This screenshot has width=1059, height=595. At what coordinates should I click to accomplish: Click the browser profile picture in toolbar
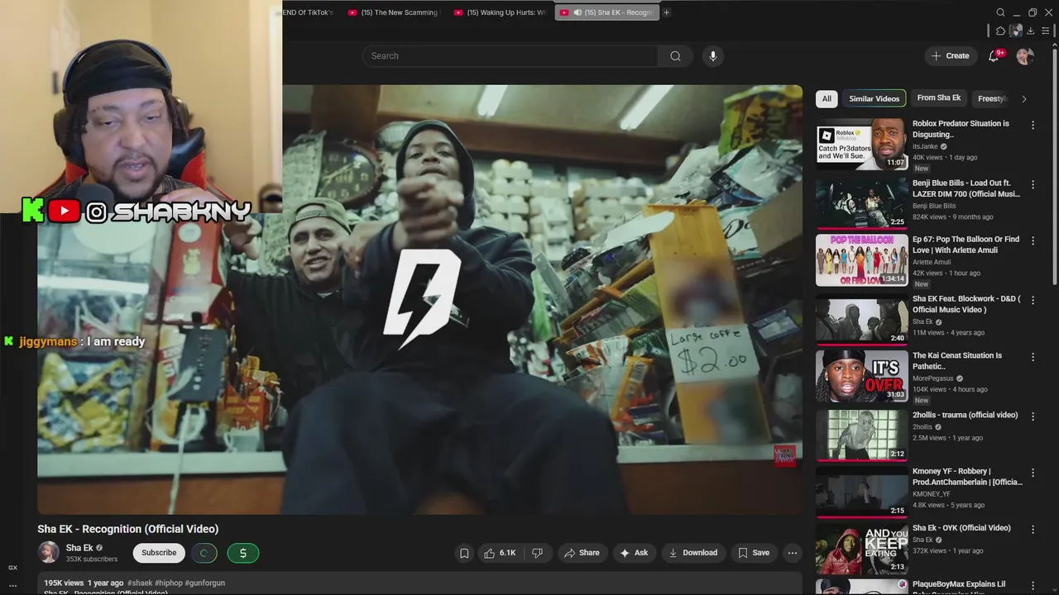1015,31
